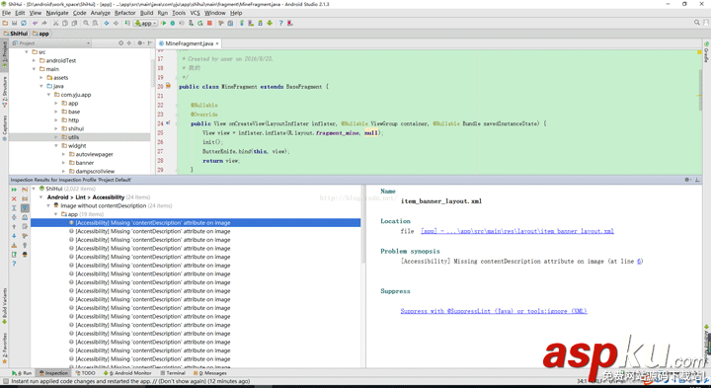
Task: Open the Terminal tool window tab
Action: (x=173, y=373)
